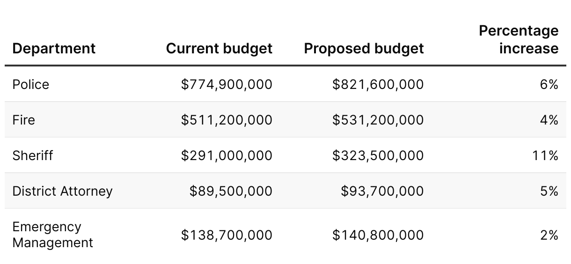Select Emergency Management proposed budget $140,800,000

(378, 235)
